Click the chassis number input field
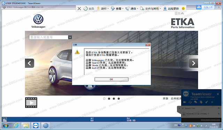 tap(49, 37)
